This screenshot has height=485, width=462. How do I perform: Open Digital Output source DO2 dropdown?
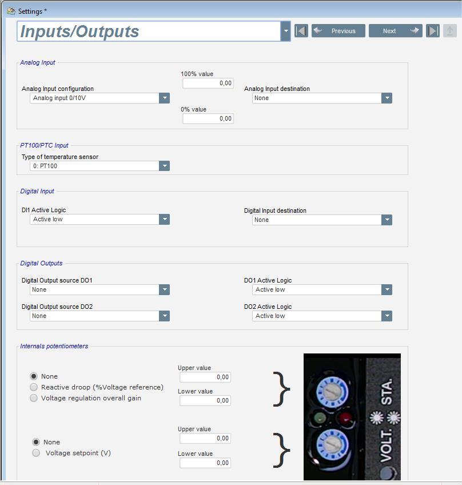click(x=165, y=316)
